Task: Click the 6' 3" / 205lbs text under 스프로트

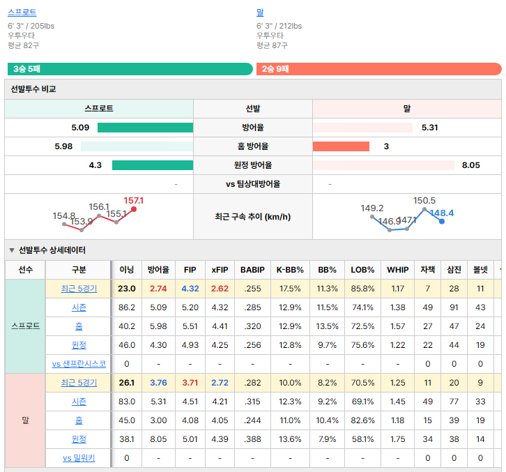Action: point(31,26)
